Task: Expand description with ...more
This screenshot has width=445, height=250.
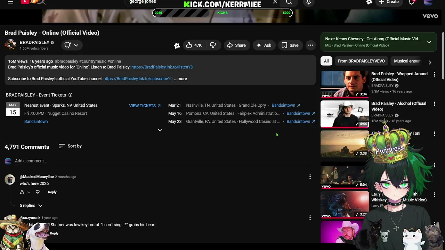Action: click(180, 79)
